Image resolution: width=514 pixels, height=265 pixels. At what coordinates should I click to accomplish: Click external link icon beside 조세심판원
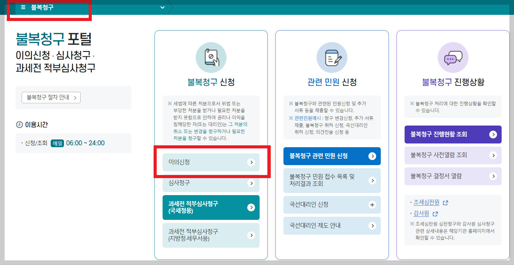pos(445,203)
